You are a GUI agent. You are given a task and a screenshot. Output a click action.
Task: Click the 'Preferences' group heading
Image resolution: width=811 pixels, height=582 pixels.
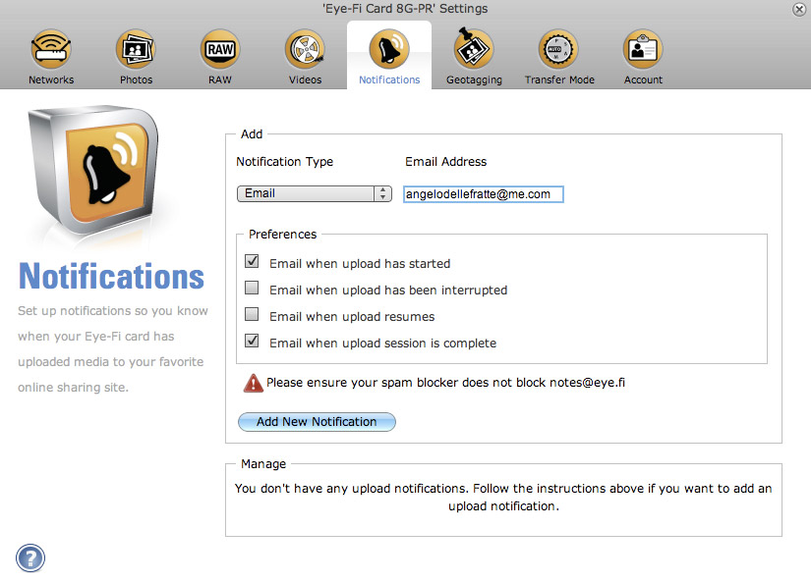click(282, 235)
